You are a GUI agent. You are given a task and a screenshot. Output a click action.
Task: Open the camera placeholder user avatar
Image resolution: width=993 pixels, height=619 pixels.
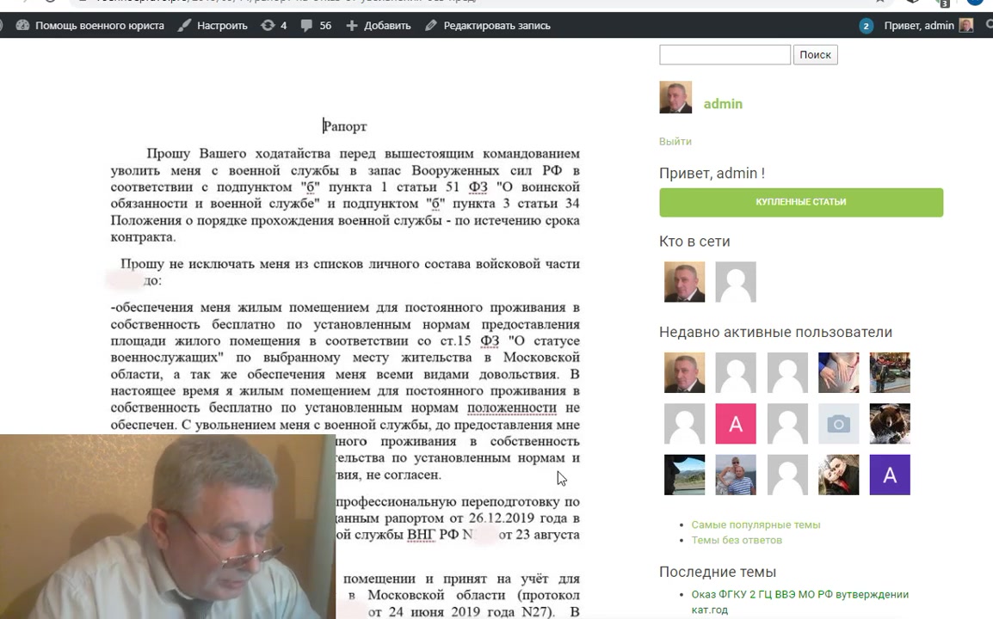838,424
